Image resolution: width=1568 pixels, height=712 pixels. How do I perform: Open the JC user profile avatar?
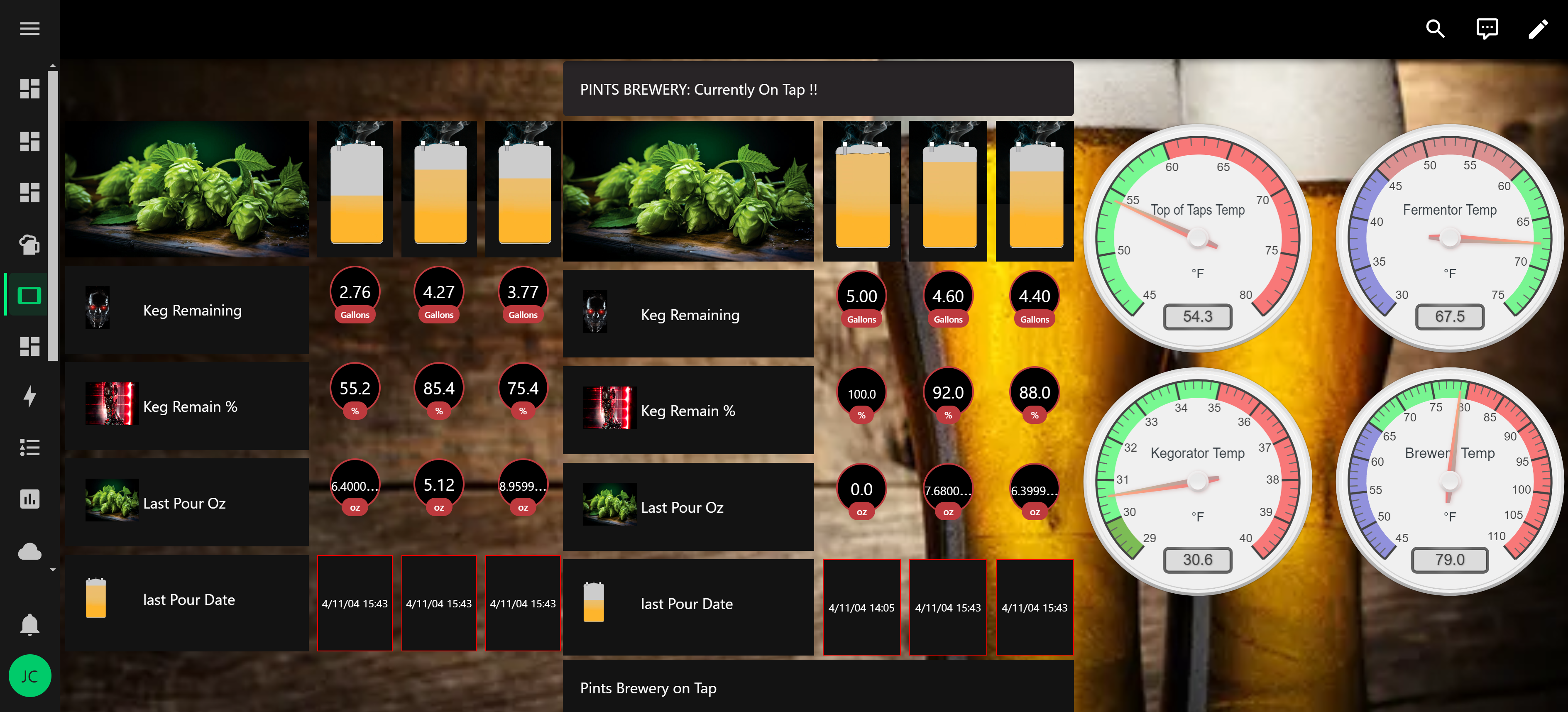(29, 675)
